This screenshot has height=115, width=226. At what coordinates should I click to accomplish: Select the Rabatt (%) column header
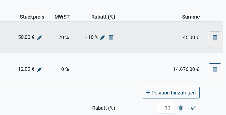coord(103,17)
